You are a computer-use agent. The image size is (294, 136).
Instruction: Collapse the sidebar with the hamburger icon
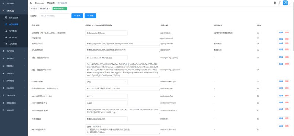click(31, 3)
